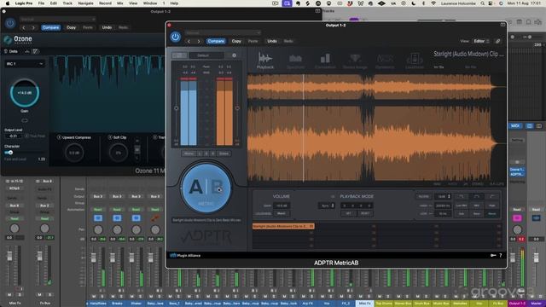Bypass MetricAB with the power button
This screenshot has width=546, height=307.
pyautogui.click(x=175, y=37)
